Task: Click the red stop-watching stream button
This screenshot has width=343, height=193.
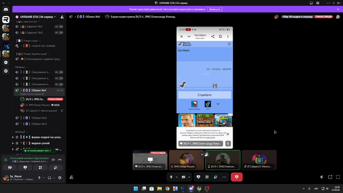Action: pos(237,177)
